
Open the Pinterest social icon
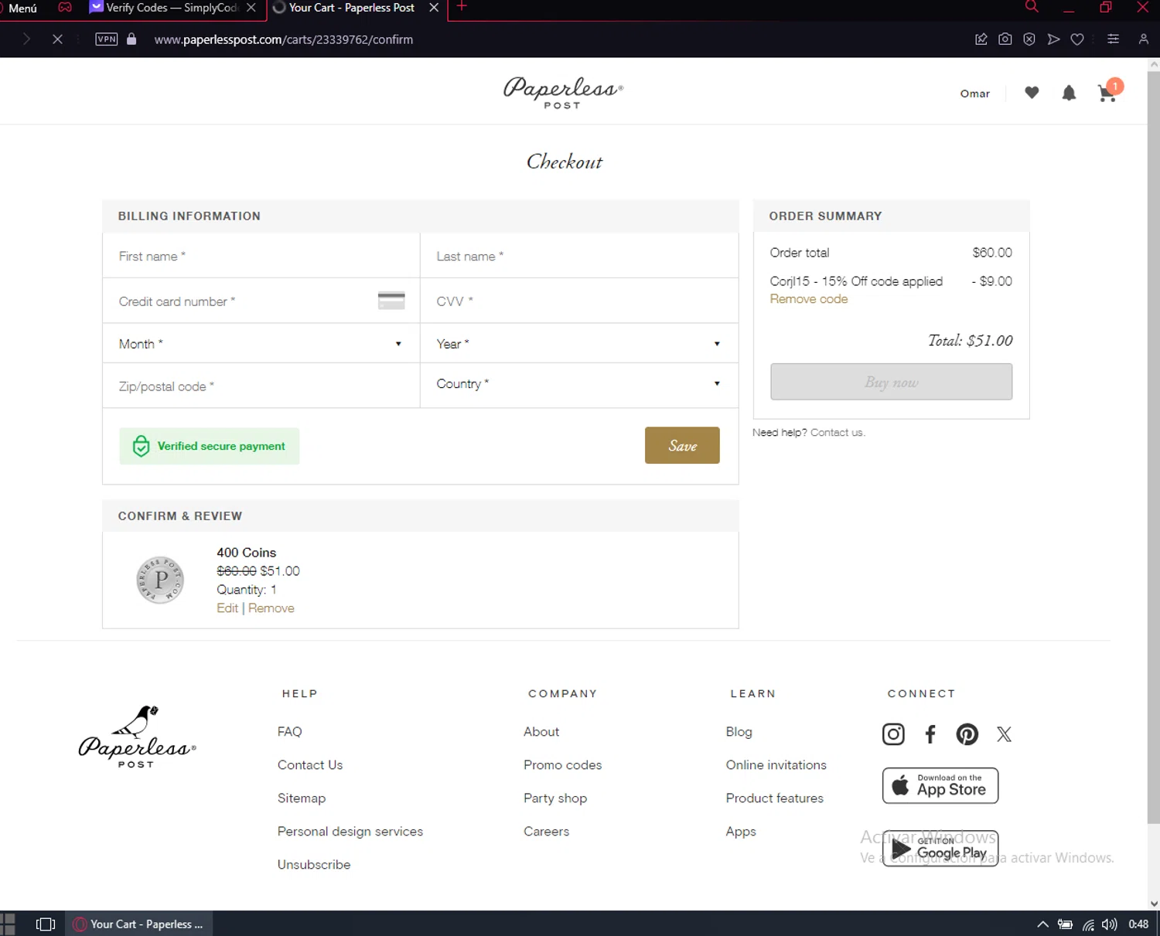(x=967, y=734)
